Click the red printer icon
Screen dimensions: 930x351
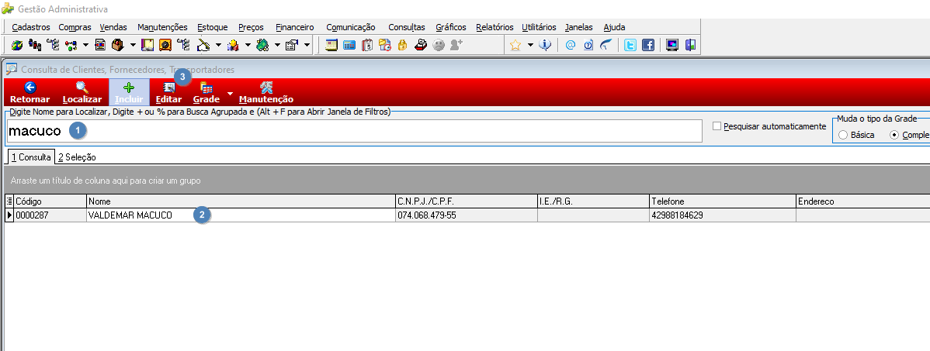click(420, 45)
